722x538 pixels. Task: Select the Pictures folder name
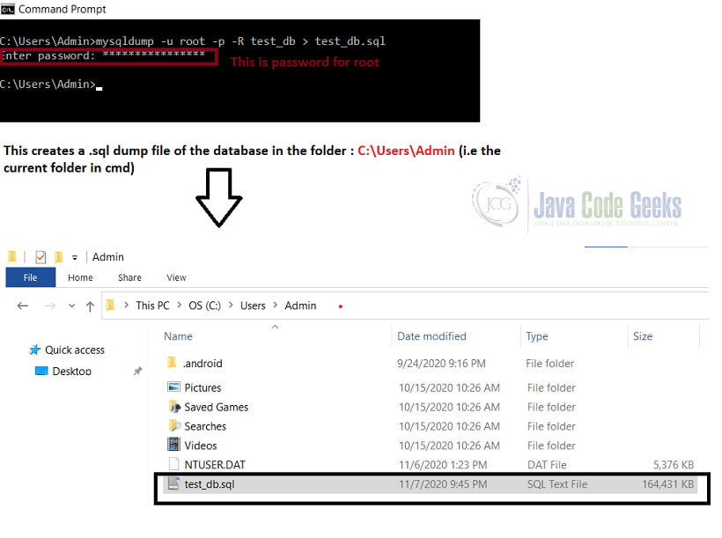point(203,387)
